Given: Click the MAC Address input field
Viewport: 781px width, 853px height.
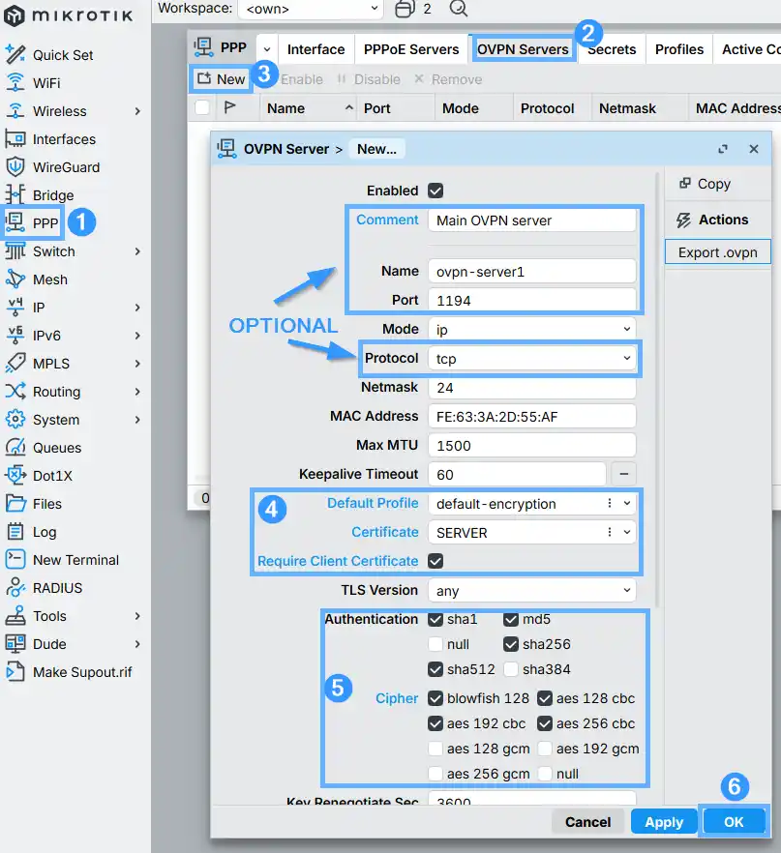Looking at the screenshot, I should [x=531, y=416].
